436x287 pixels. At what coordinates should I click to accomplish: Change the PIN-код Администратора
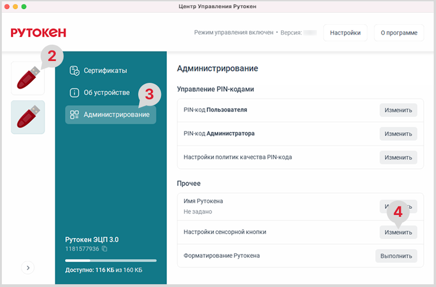coord(398,134)
